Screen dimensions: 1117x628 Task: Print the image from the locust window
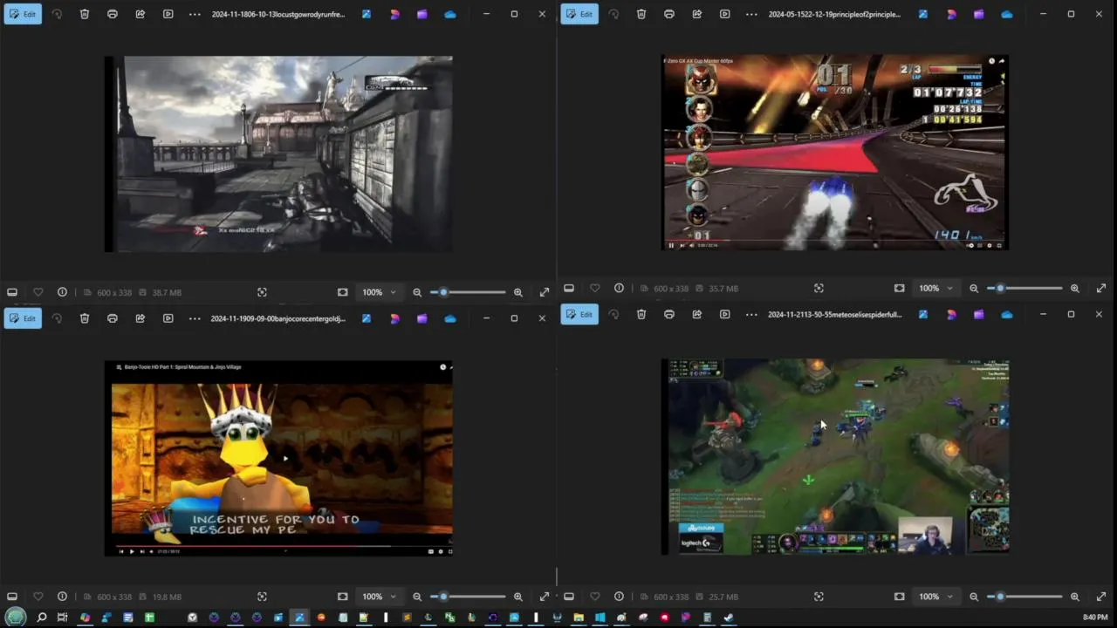coord(113,14)
